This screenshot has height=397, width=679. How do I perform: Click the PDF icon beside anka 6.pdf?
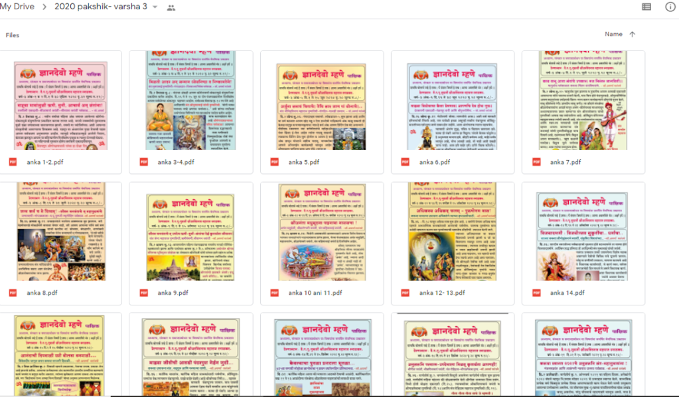[405, 162]
